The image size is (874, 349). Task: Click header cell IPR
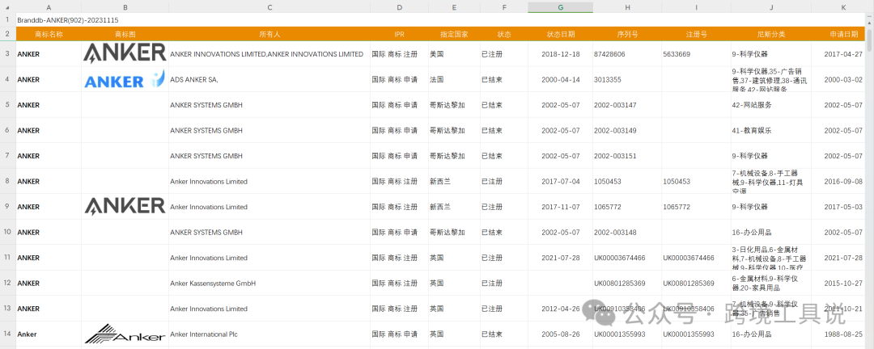[399, 34]
